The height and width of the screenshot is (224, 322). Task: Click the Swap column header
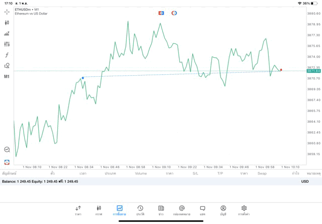pos(262,173)
